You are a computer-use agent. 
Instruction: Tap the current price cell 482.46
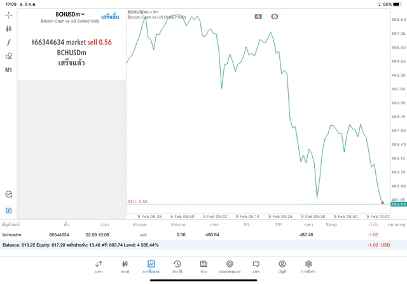pos(306,234)
